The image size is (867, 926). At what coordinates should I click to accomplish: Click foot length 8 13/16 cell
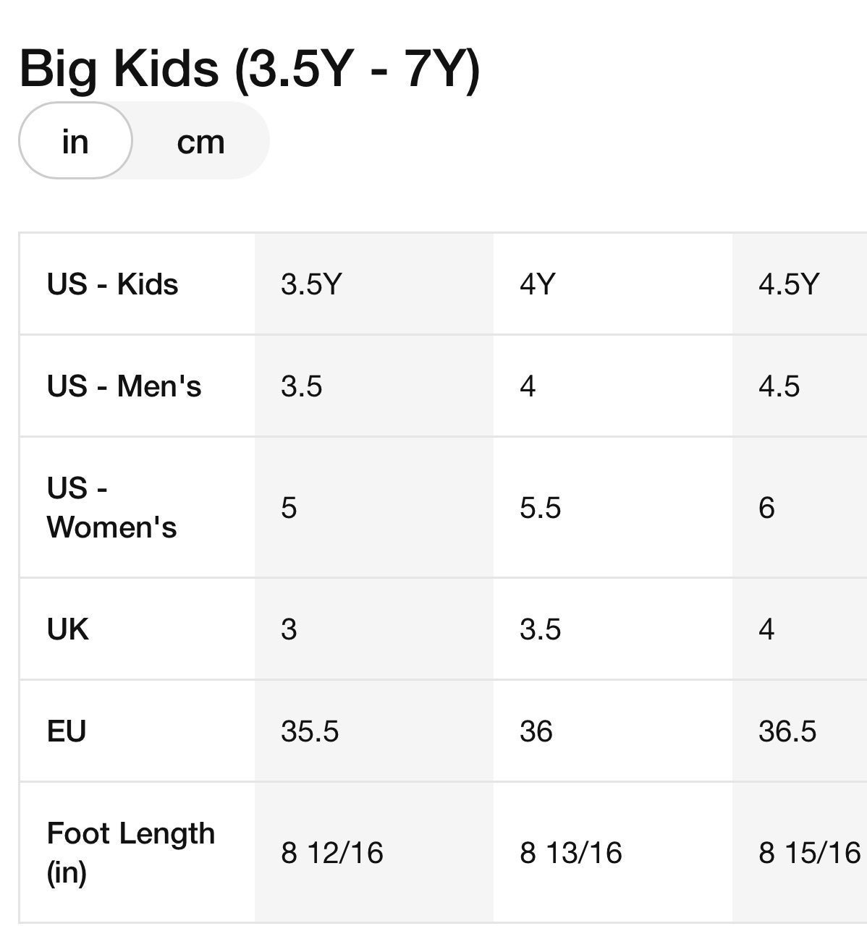tap(613, 852)
